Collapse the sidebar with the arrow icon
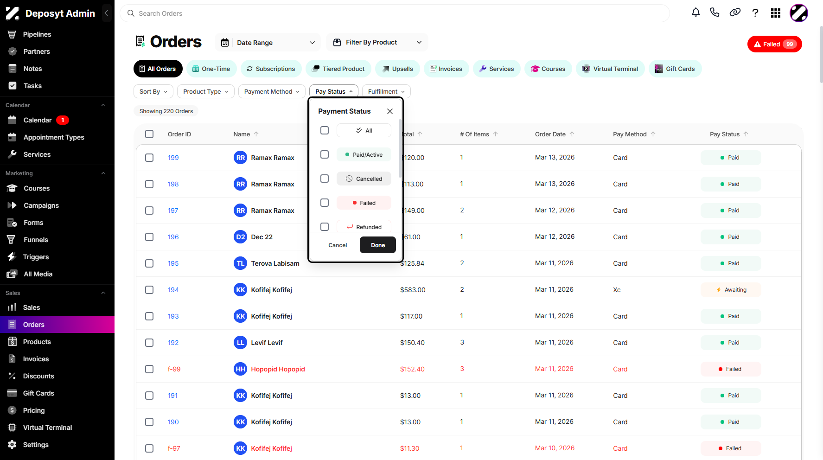Screen dimensions: 823x460 pyautogui.click(x=107, y=13)
